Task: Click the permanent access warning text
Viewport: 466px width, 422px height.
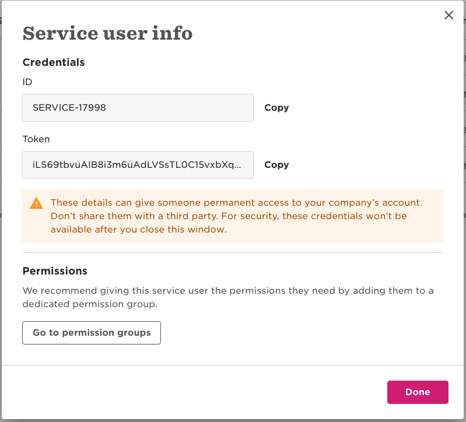Action: 236,203
